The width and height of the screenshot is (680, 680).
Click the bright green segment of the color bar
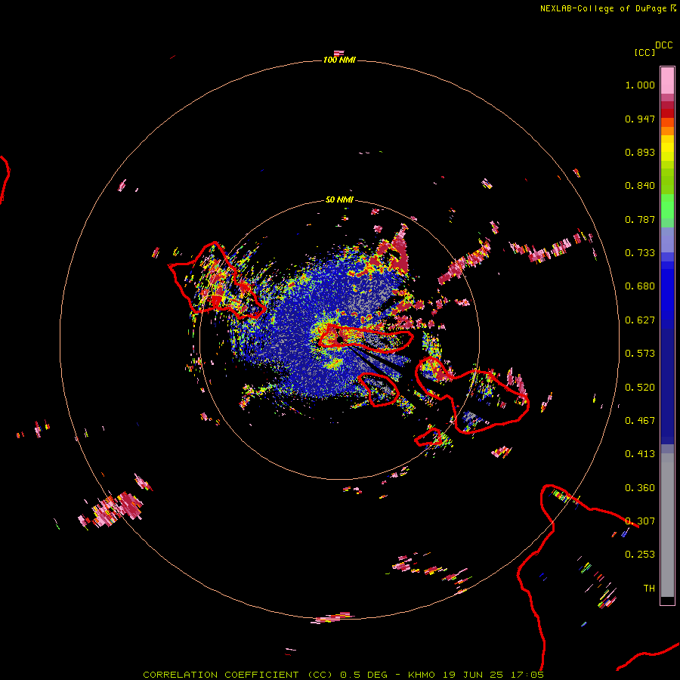[x=667, y=206]
